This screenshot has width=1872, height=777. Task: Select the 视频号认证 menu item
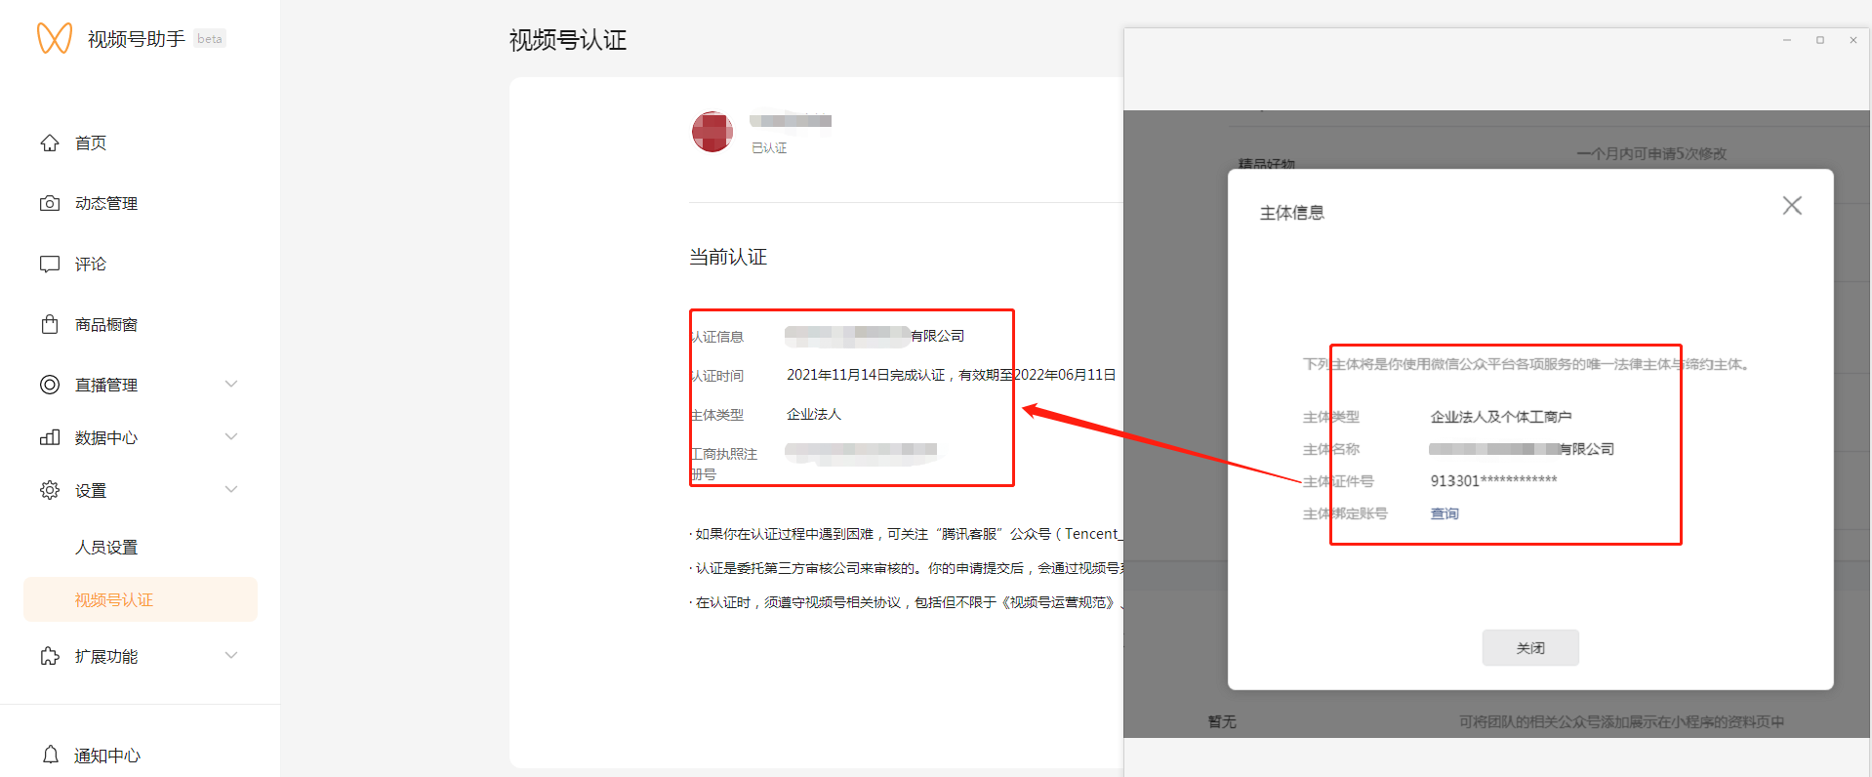coord(114,600)
